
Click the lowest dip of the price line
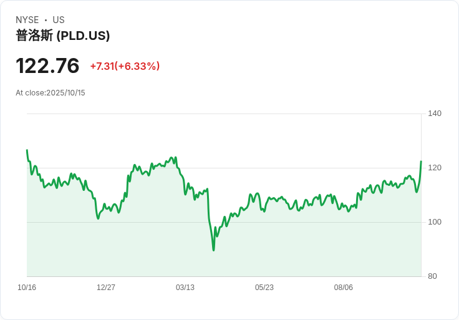click(x=213, y=250)
